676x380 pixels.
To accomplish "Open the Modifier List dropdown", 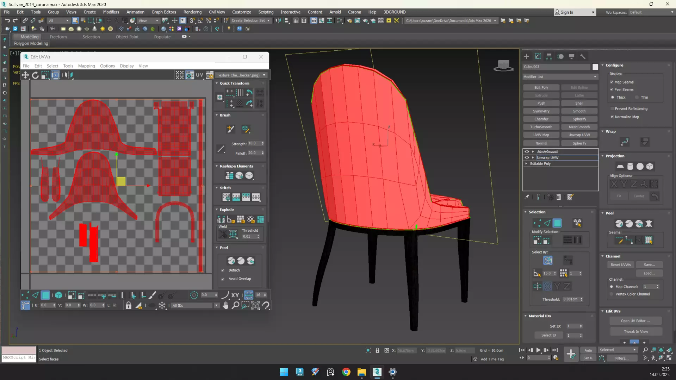I will (x=560, y=76).
